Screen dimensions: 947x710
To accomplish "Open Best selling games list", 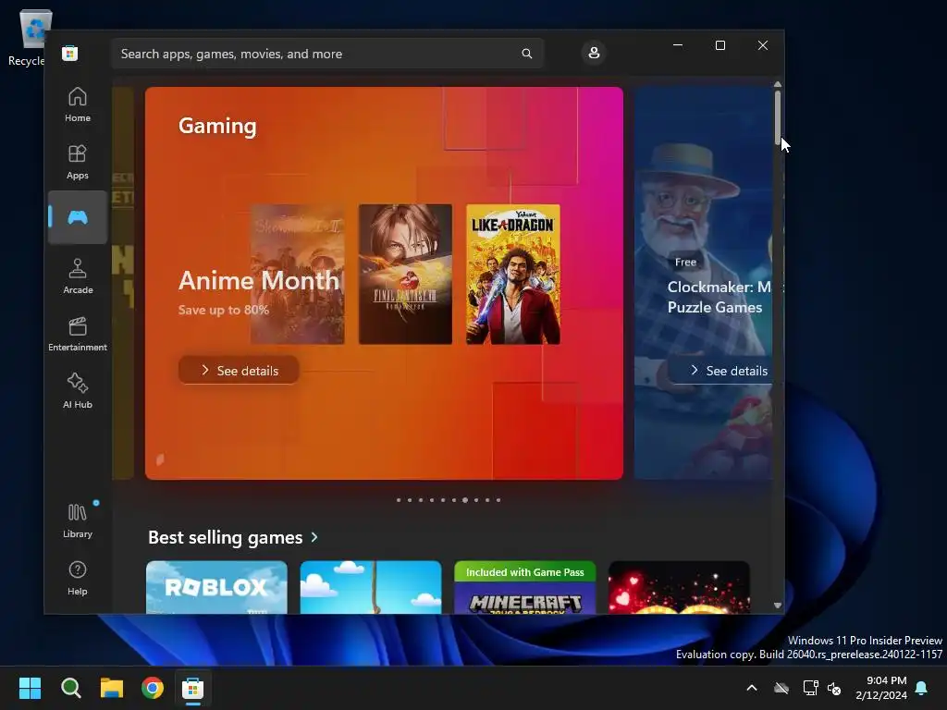I will 226,537.
